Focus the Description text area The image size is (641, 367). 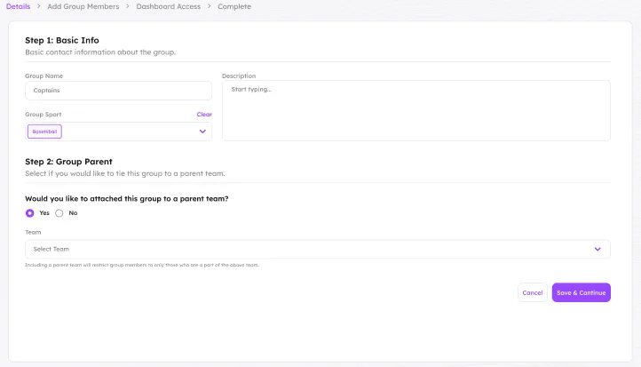(x=416, y=110)
